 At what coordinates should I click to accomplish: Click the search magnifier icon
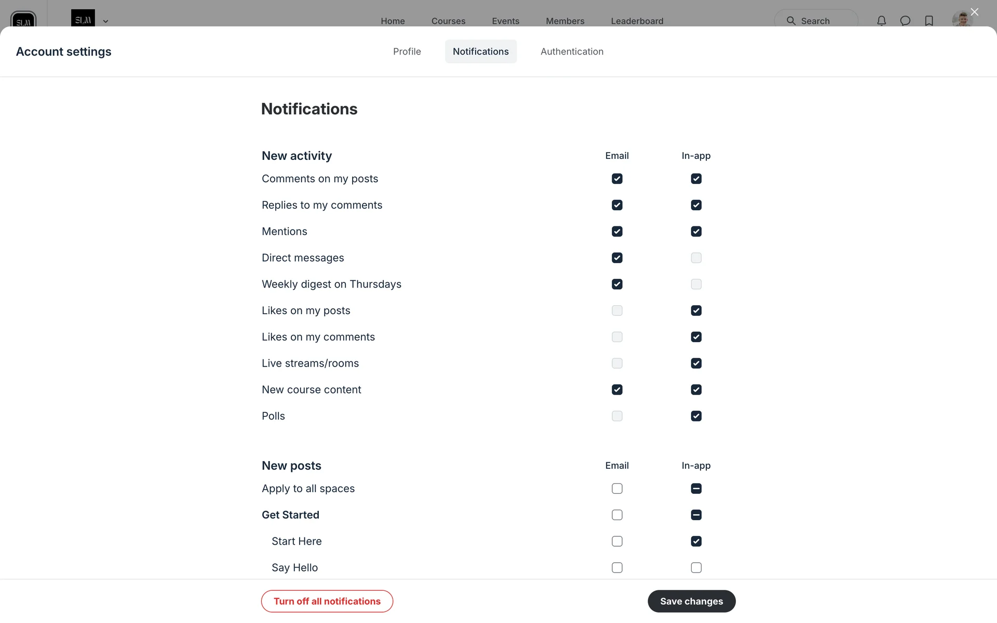(x=791, y=21)
